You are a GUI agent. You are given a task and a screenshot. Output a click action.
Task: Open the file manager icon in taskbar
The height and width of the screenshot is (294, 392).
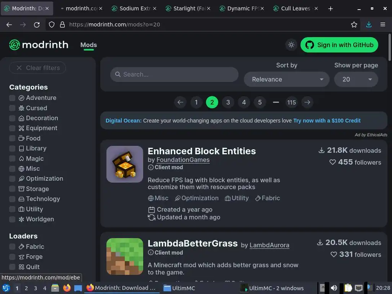click(55, 288)
